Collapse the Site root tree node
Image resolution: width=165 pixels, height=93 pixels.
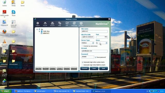[37, 29]
